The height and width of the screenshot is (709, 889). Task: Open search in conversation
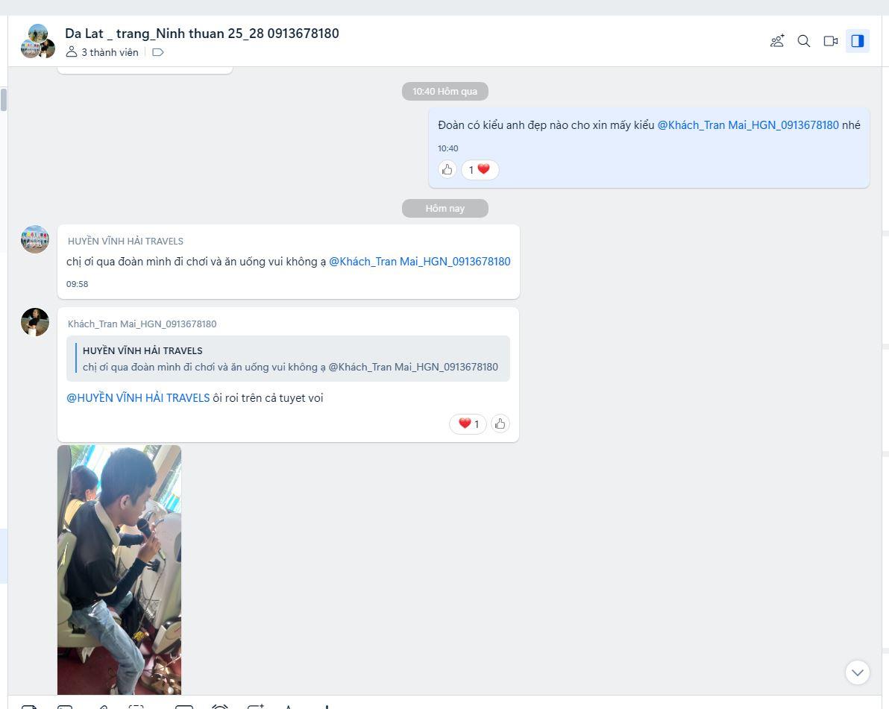[804, 41]
